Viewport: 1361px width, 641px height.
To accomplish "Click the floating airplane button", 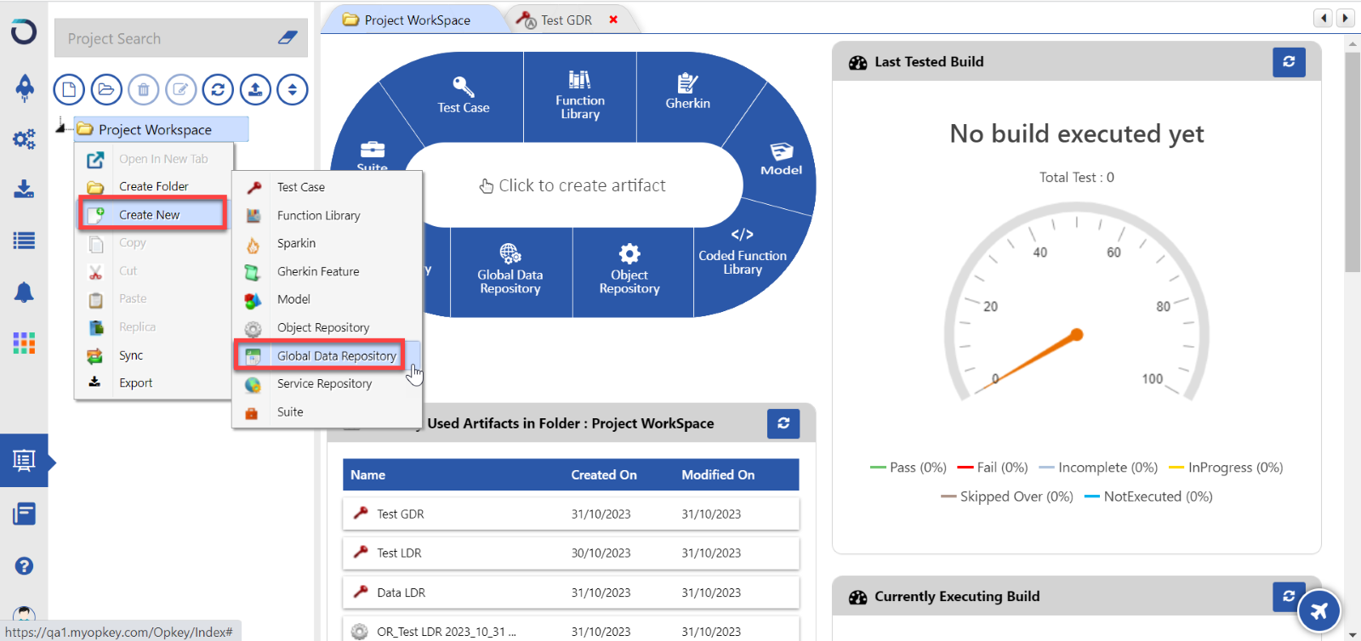I will [1319, 610].
